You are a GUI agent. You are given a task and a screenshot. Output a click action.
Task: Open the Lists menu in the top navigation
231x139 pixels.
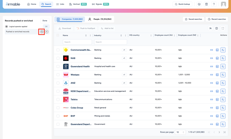tap(60, 4)
